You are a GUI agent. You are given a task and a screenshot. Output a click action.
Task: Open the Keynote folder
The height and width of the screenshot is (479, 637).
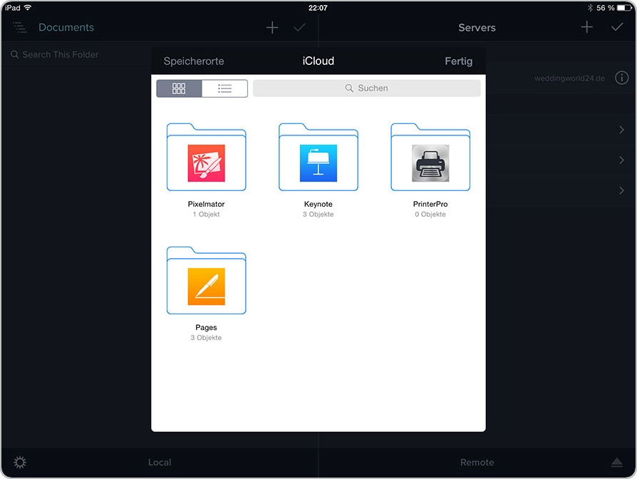(x=318, y=158)
